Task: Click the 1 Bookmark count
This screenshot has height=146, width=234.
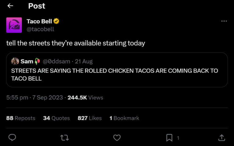Action: tap(124, 118)
